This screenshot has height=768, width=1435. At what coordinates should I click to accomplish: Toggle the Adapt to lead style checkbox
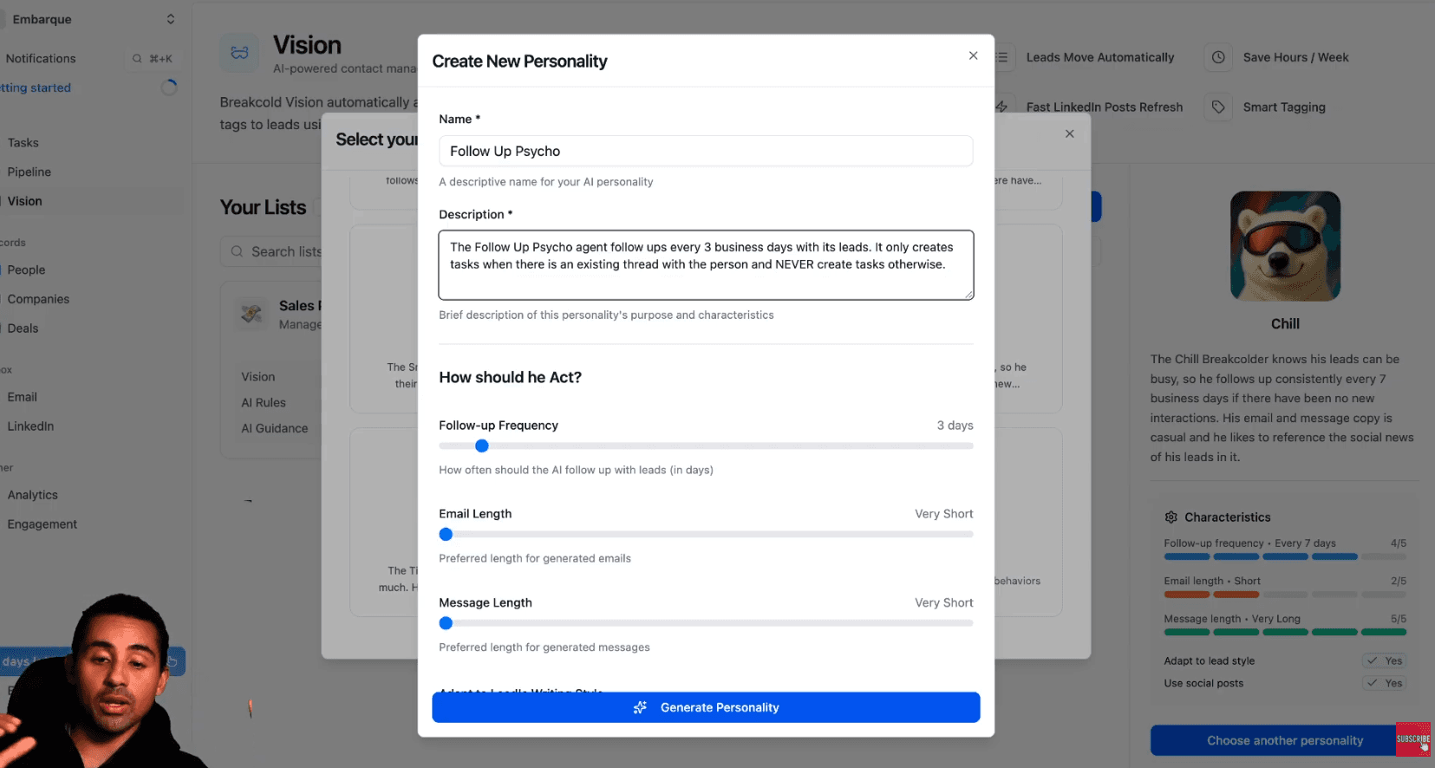click(x=1384, y=661)
